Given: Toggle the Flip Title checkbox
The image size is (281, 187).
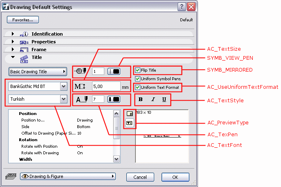Looking at the screenshot, I should [x=137, y=70].
